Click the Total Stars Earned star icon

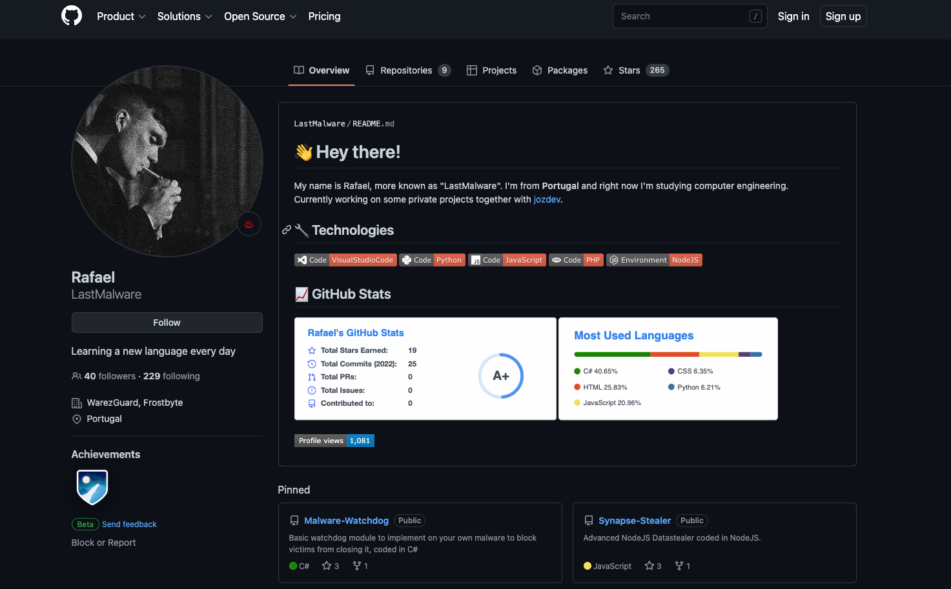tap(312, 350)
